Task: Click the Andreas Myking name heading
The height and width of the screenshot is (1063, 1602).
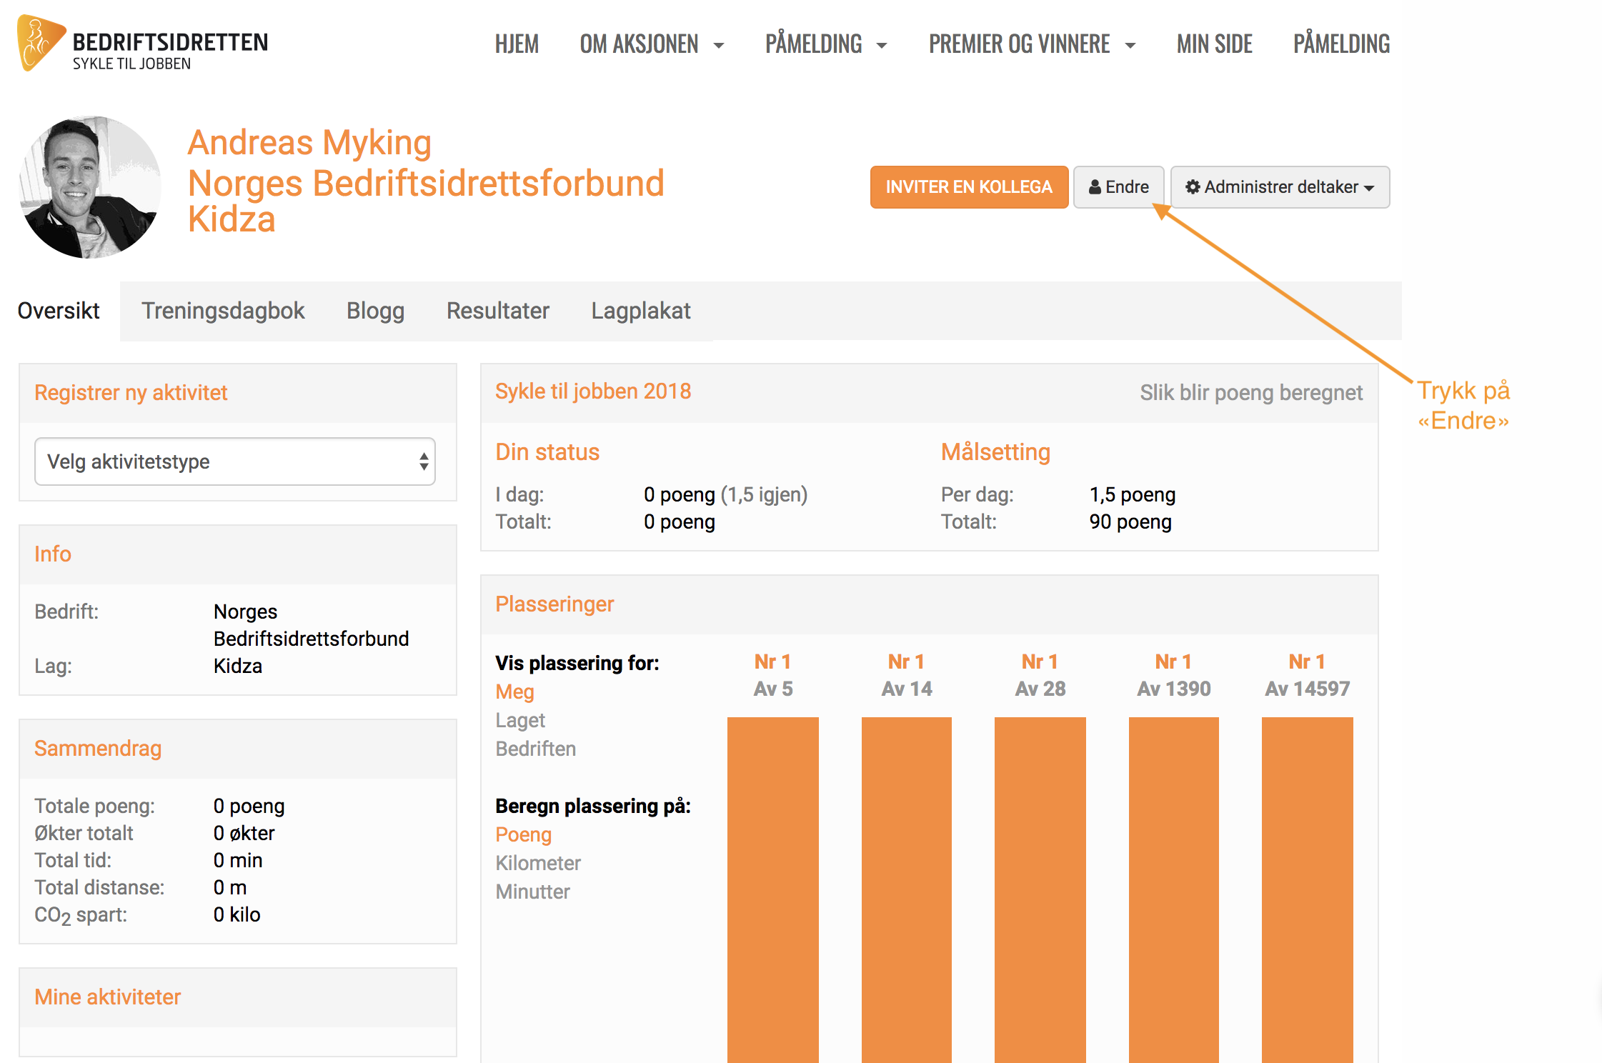Action: (309, 142)
